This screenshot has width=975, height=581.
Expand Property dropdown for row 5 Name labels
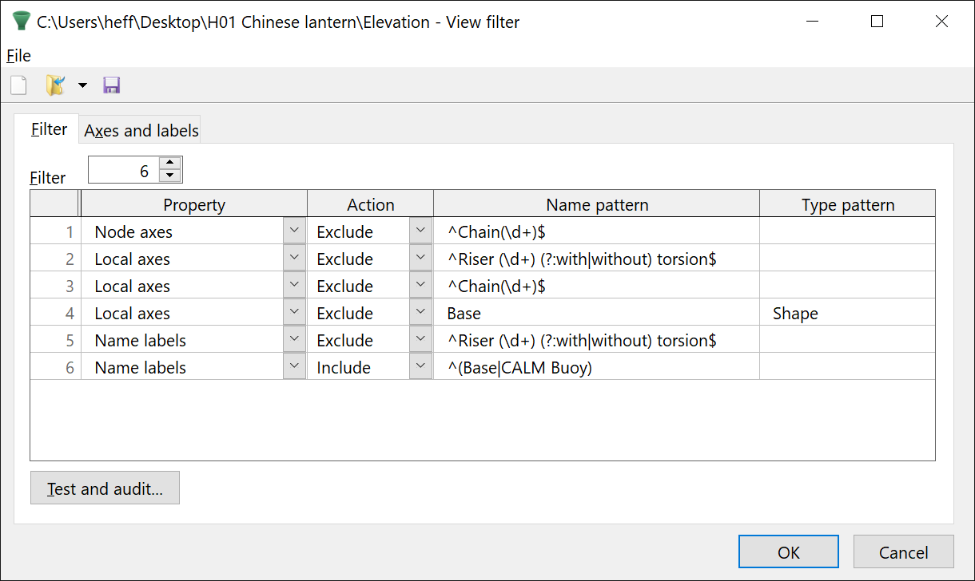click(294, 340)
